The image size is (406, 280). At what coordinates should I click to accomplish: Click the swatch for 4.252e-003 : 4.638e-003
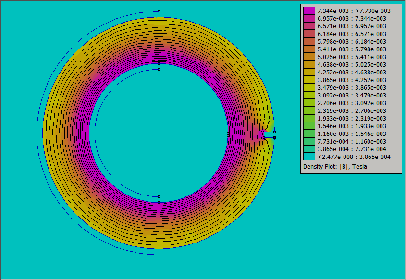[x=309, y=72]
